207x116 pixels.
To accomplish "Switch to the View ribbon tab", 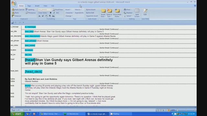I will pyautogui.click(x=45, y=6).
